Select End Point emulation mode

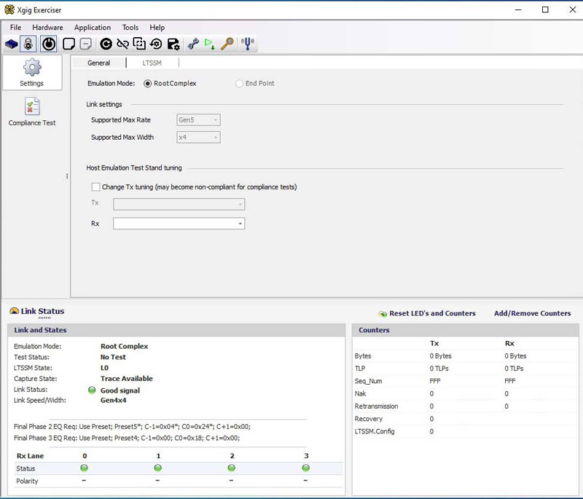pyautogui.click(x=239, y=84)
